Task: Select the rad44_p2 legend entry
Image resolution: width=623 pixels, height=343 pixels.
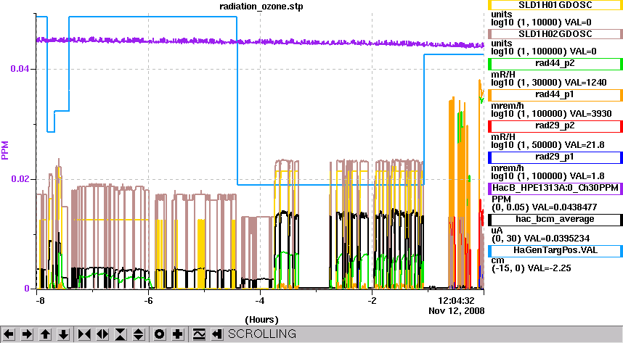Action: coord(555,63)
